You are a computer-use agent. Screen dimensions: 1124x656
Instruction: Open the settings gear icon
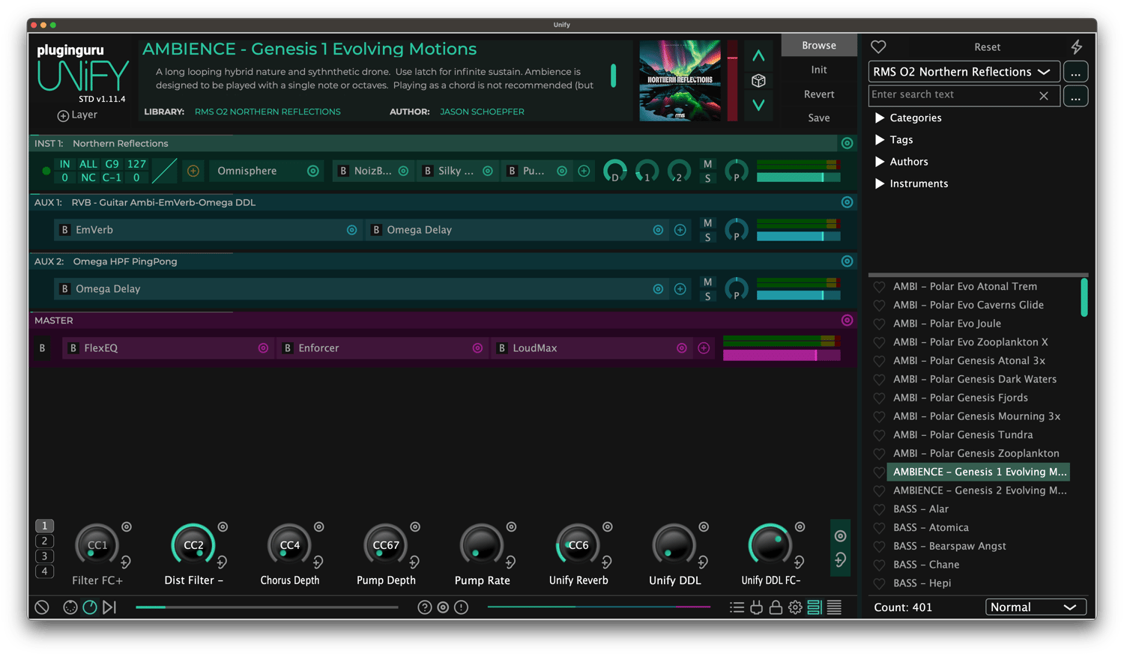pos(795,607)
